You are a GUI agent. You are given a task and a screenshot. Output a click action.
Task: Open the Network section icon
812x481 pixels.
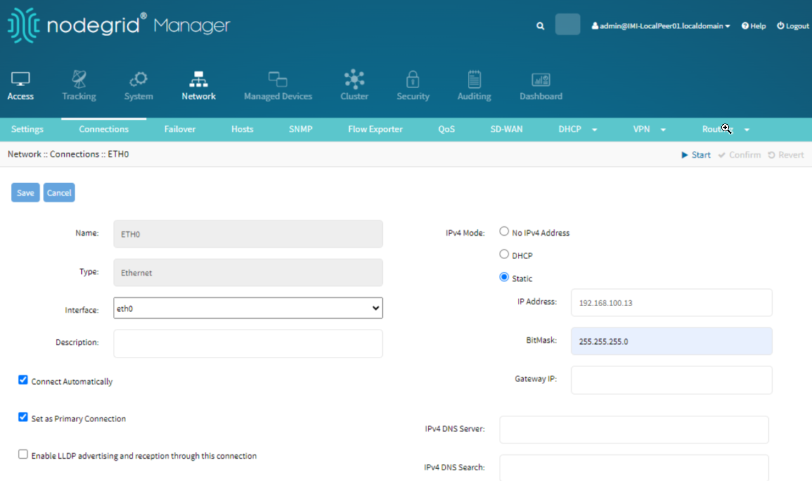[198, 79]
